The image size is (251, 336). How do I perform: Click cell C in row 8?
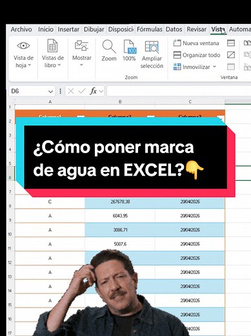click(x=50, y=202)
